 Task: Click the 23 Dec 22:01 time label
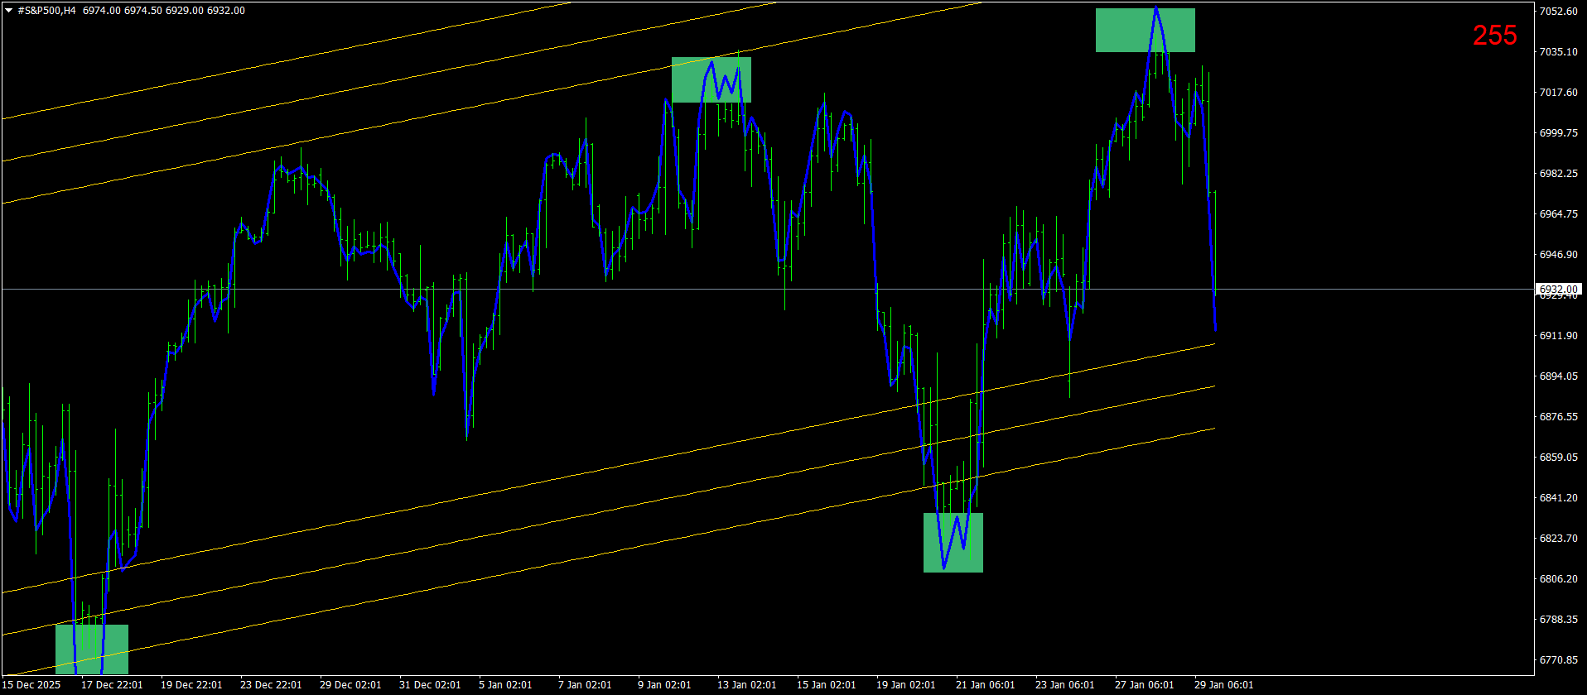coord(271,685)
